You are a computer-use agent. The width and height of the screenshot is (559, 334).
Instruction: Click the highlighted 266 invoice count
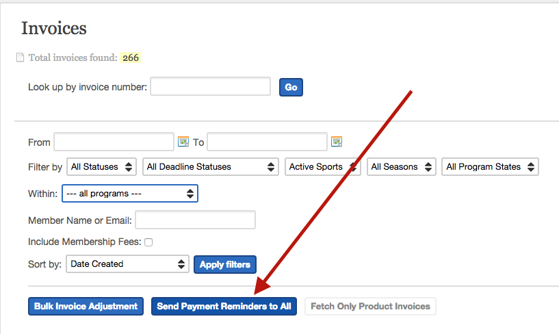pyautogui.click(x=131, y=57)
